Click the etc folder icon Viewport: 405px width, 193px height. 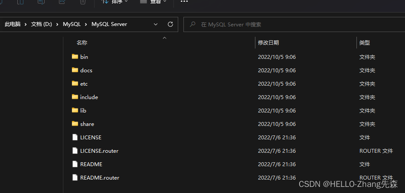click(x=75, y=83)
